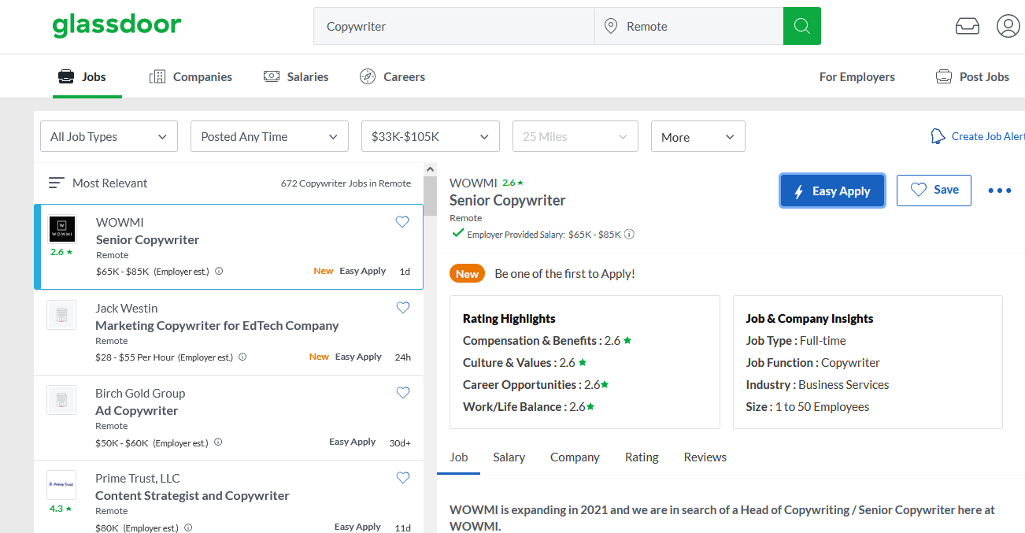
Task: Click the Prime Trust, LLC company name
Action: (138, 478)
